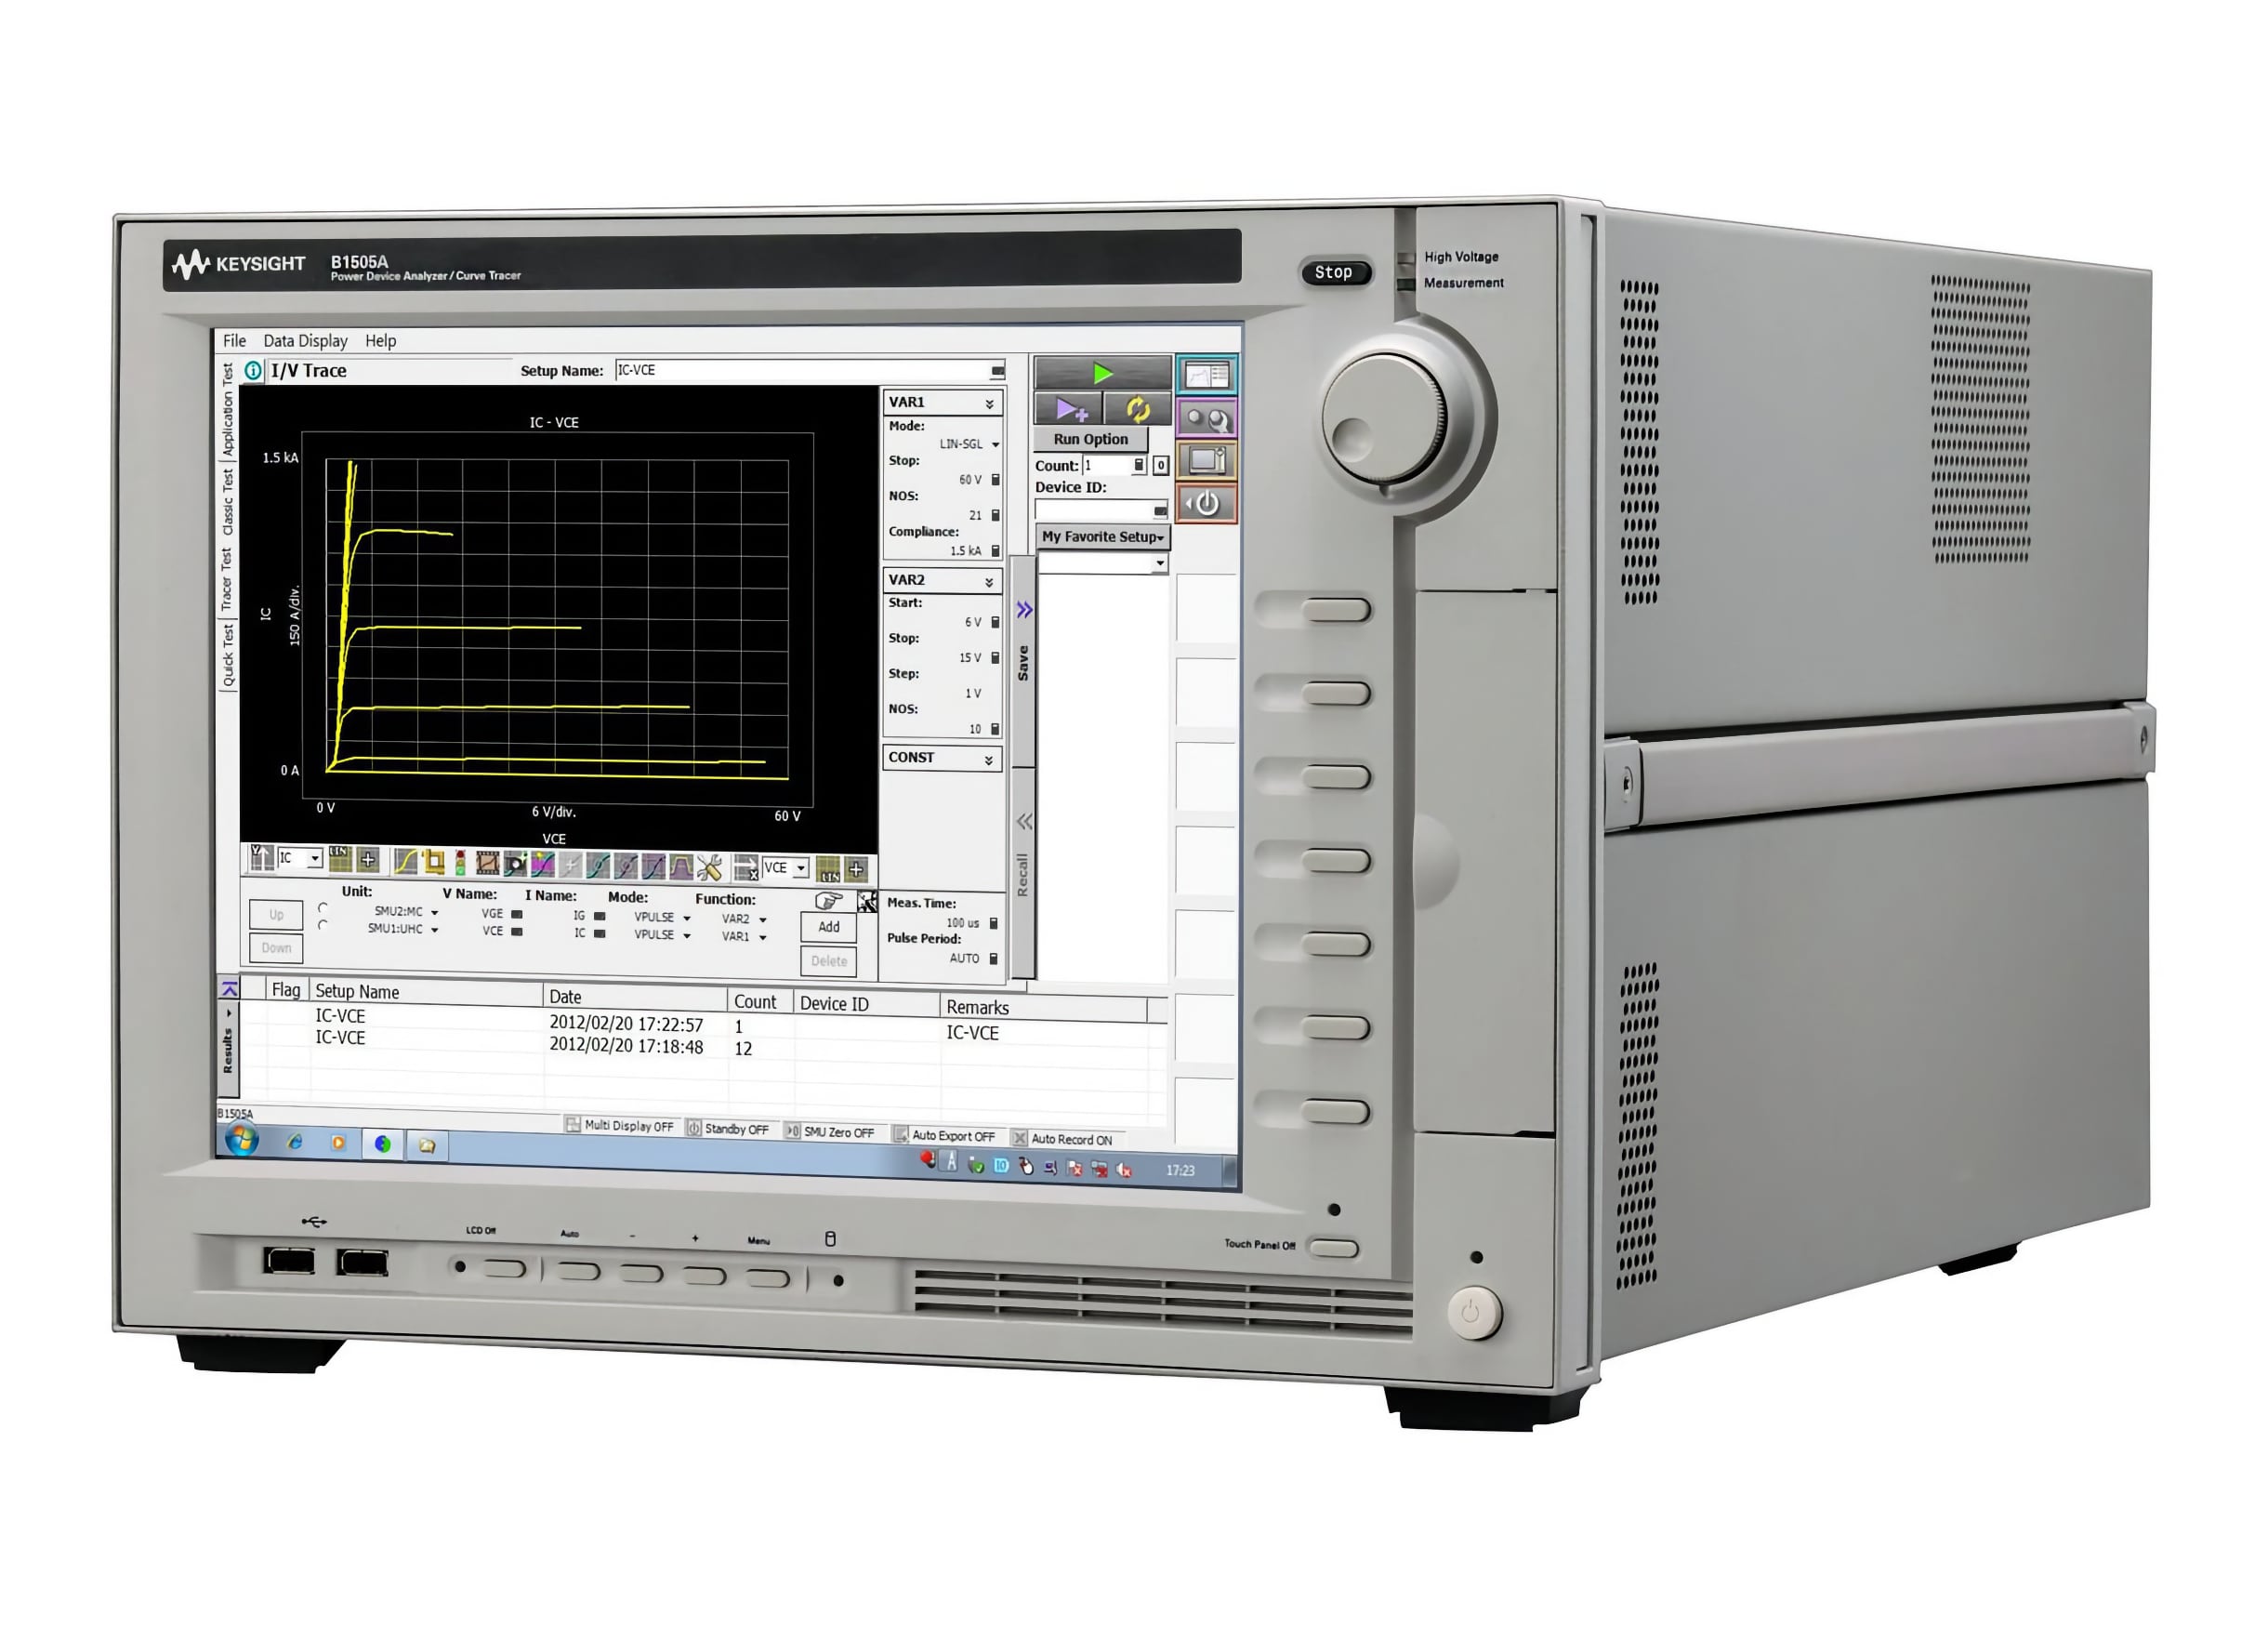Open the IC Y-axis dropdown

point(299,858)
